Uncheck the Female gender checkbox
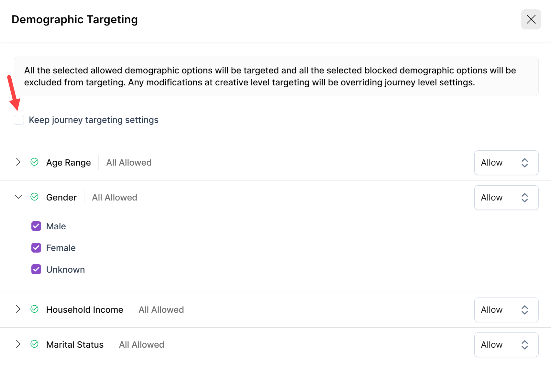 click(x=36, y=248)
